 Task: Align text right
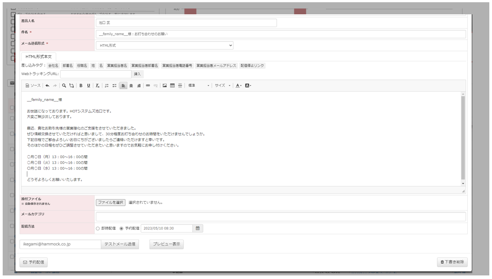click(x=139, y=85)
